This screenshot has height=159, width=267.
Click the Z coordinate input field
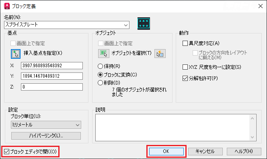click(52, 87)
